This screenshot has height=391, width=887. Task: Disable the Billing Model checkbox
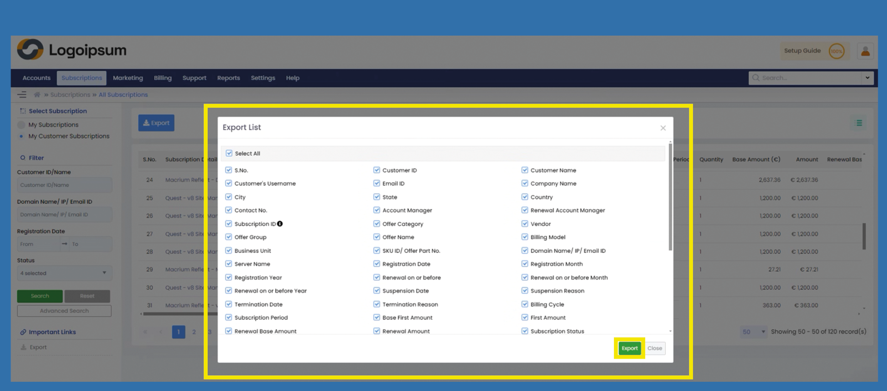pyautogui.click(x=525, y=237)
